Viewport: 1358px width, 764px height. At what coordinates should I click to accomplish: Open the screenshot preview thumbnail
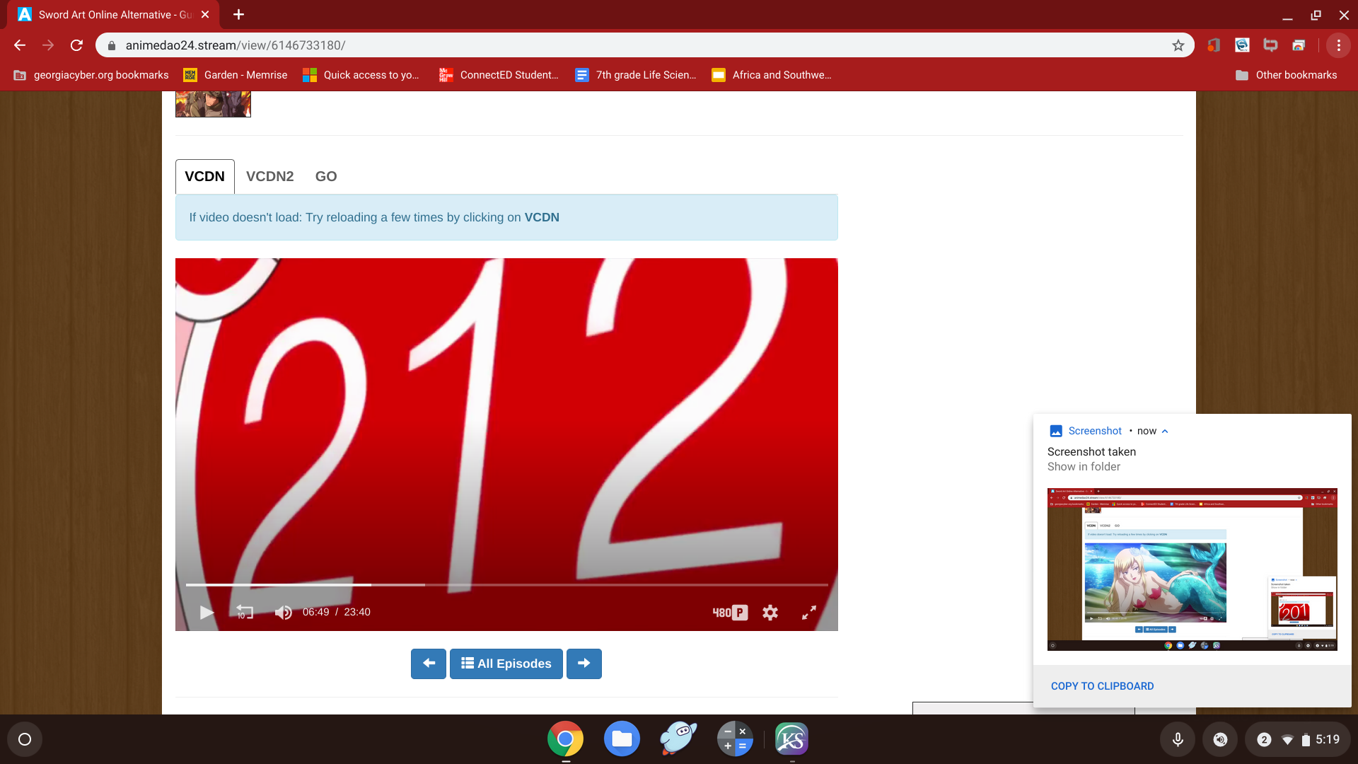(x=1192, y=569)
